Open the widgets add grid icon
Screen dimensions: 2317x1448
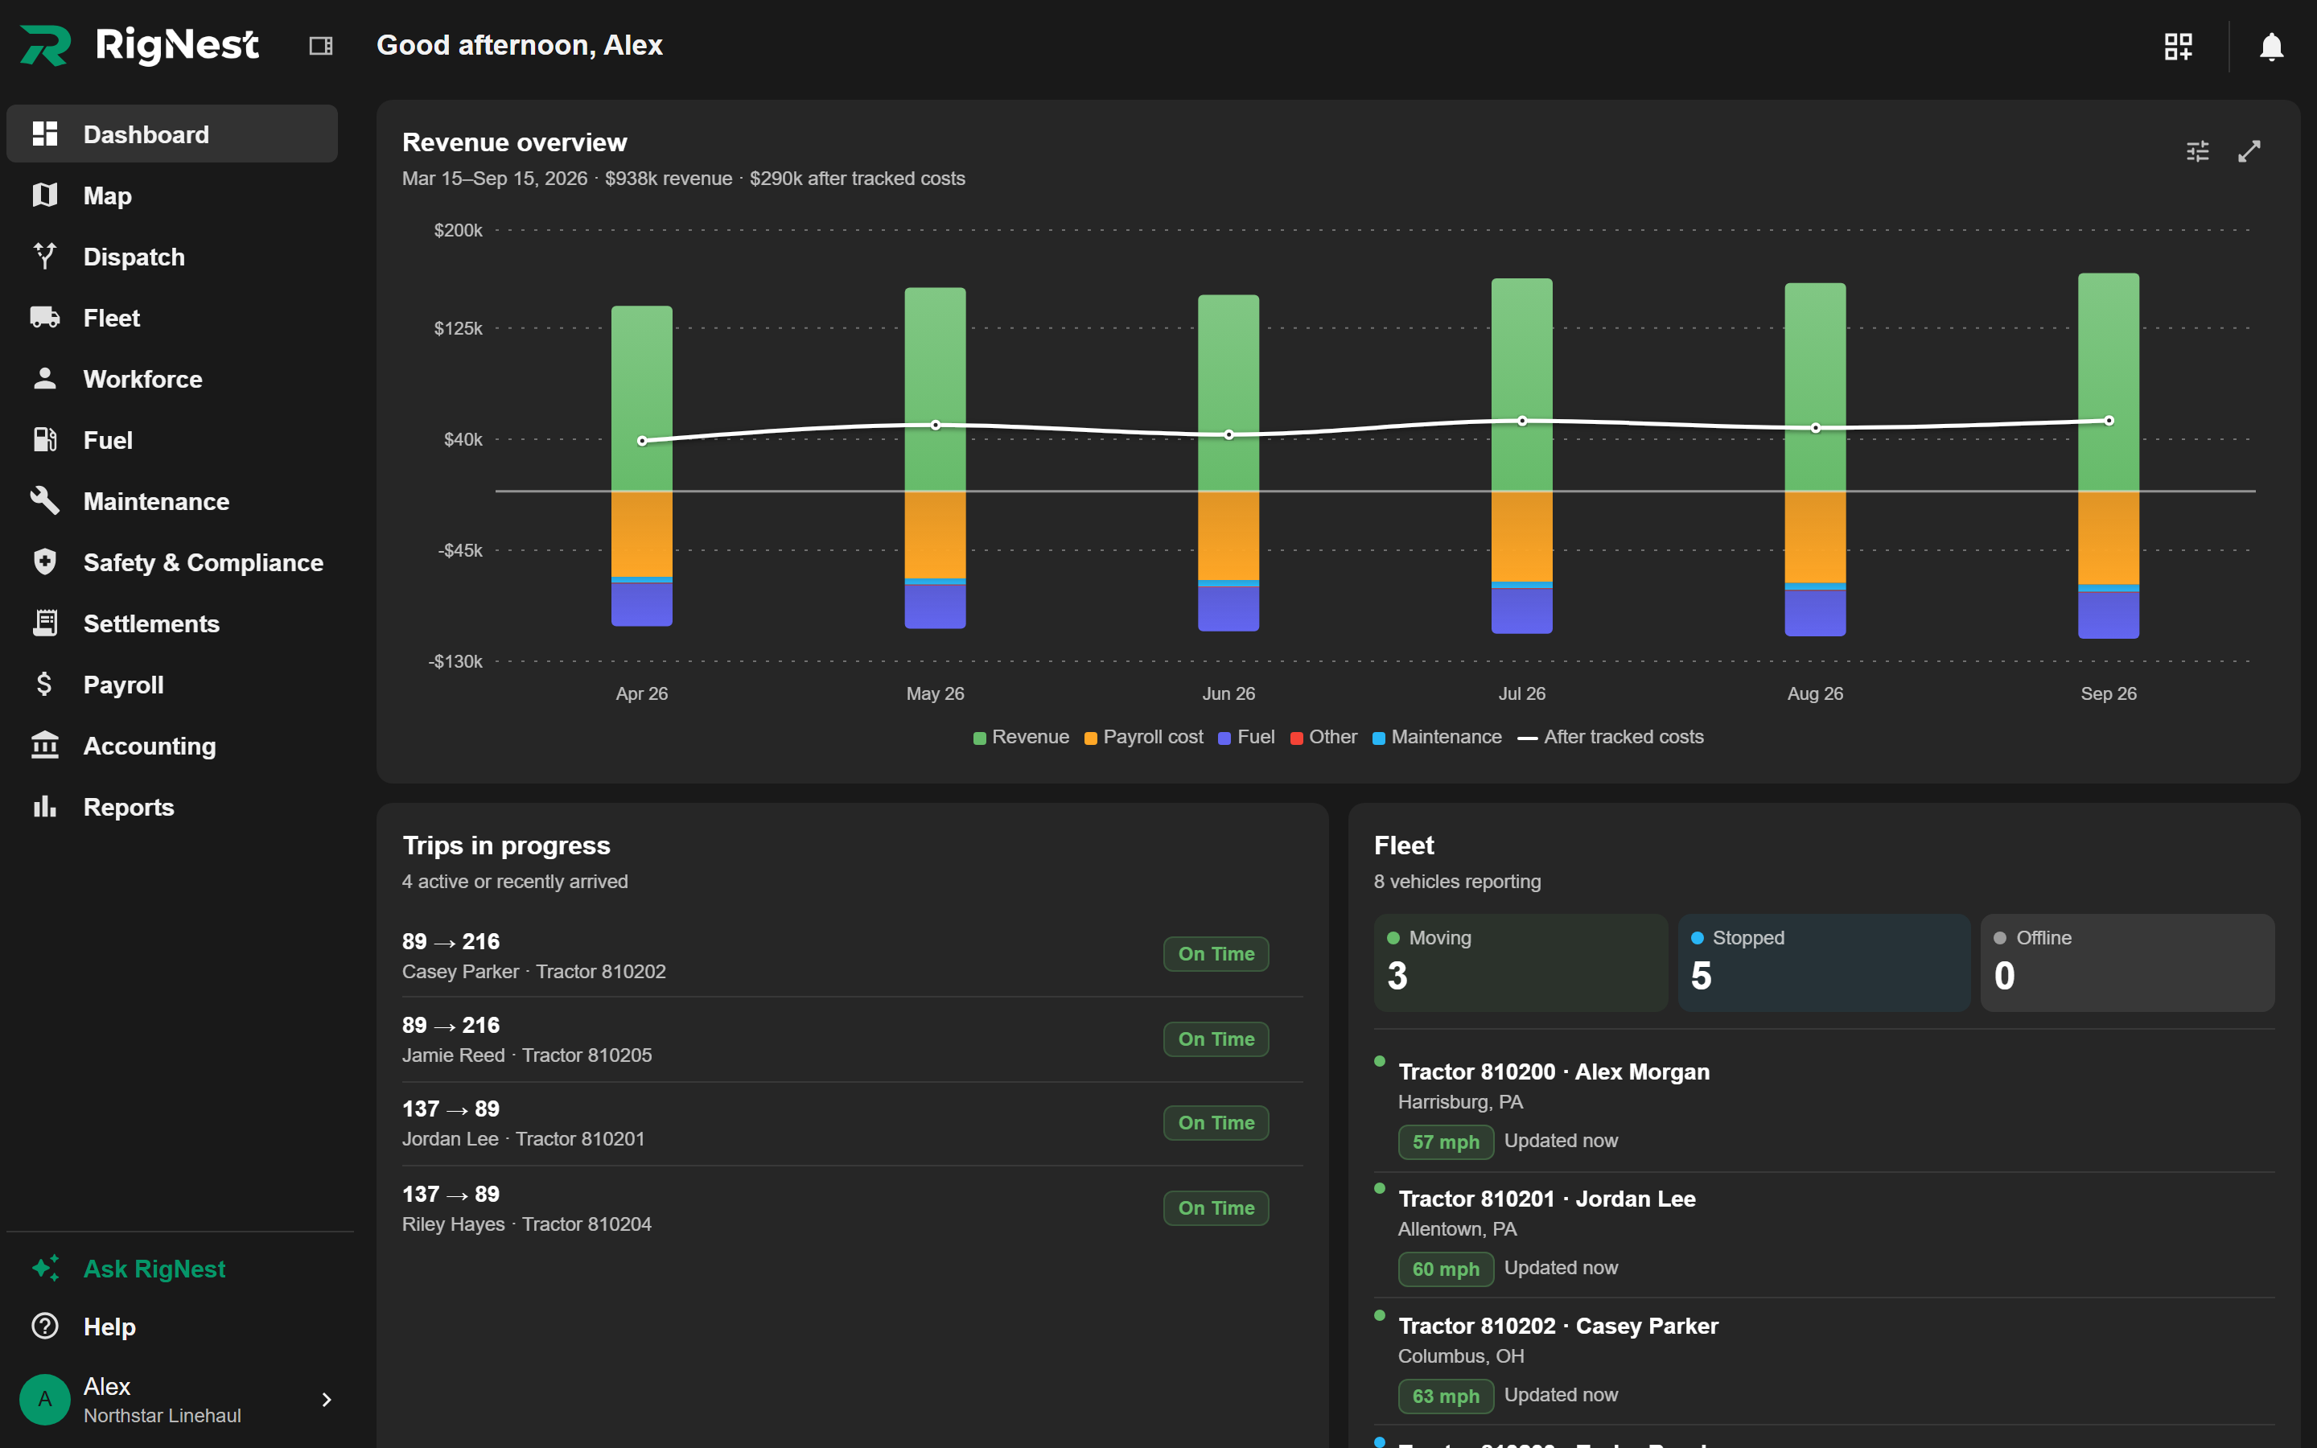pos(2178,46)
